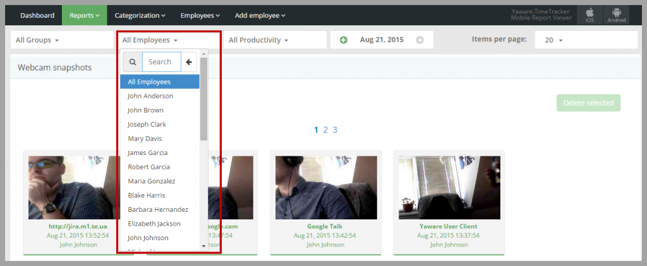Select Maria Gonzalez from the list

click(160, 181)
